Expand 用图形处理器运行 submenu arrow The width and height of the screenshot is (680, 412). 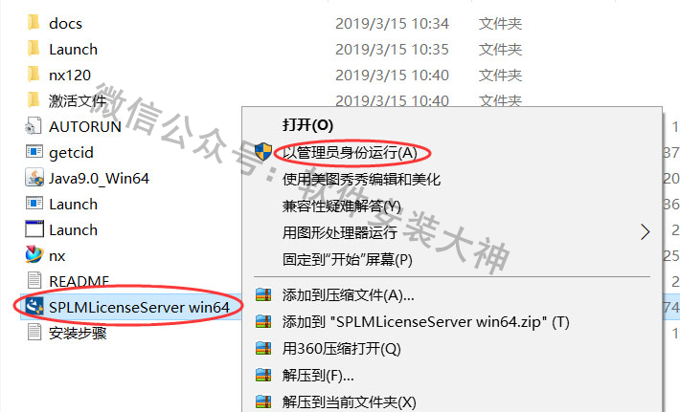tap(646, 232)
